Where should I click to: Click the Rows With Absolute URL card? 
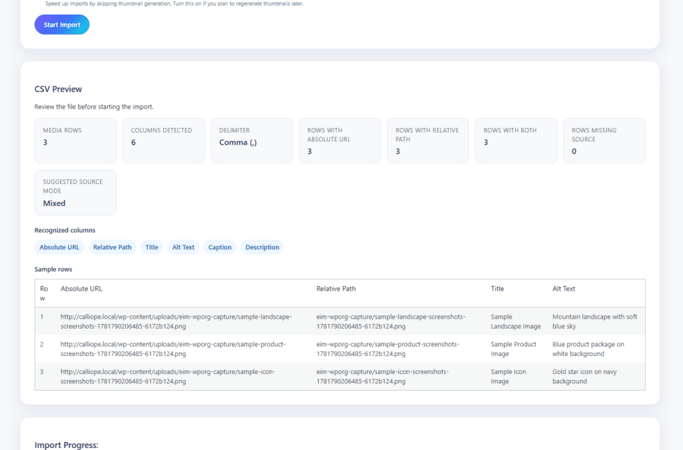tap(339, 141)
